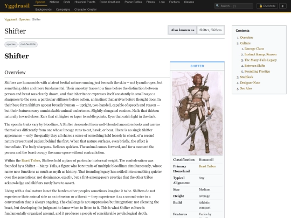Click the Yggdrasil breadcrumb link

pos(11,19)
